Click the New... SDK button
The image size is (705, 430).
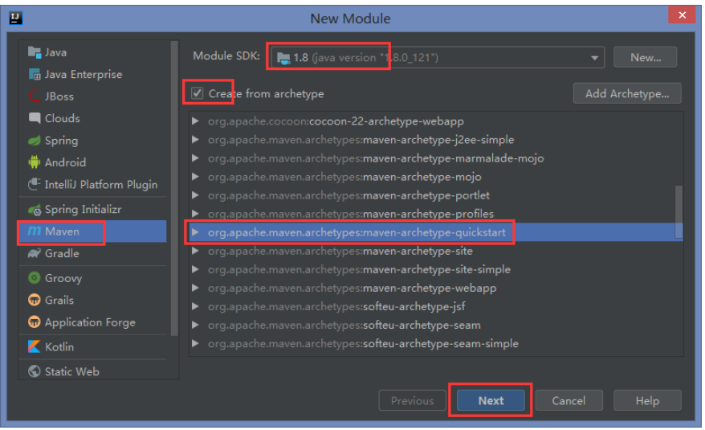coord(646,58)
